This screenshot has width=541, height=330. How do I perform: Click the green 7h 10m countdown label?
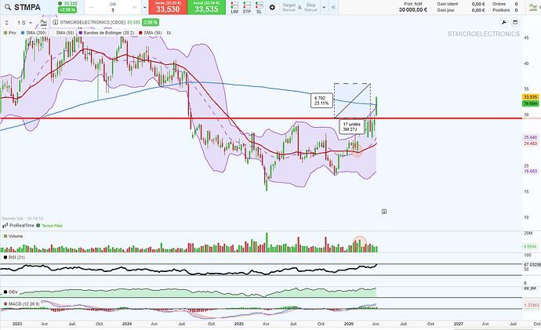[x=531, y=103]
